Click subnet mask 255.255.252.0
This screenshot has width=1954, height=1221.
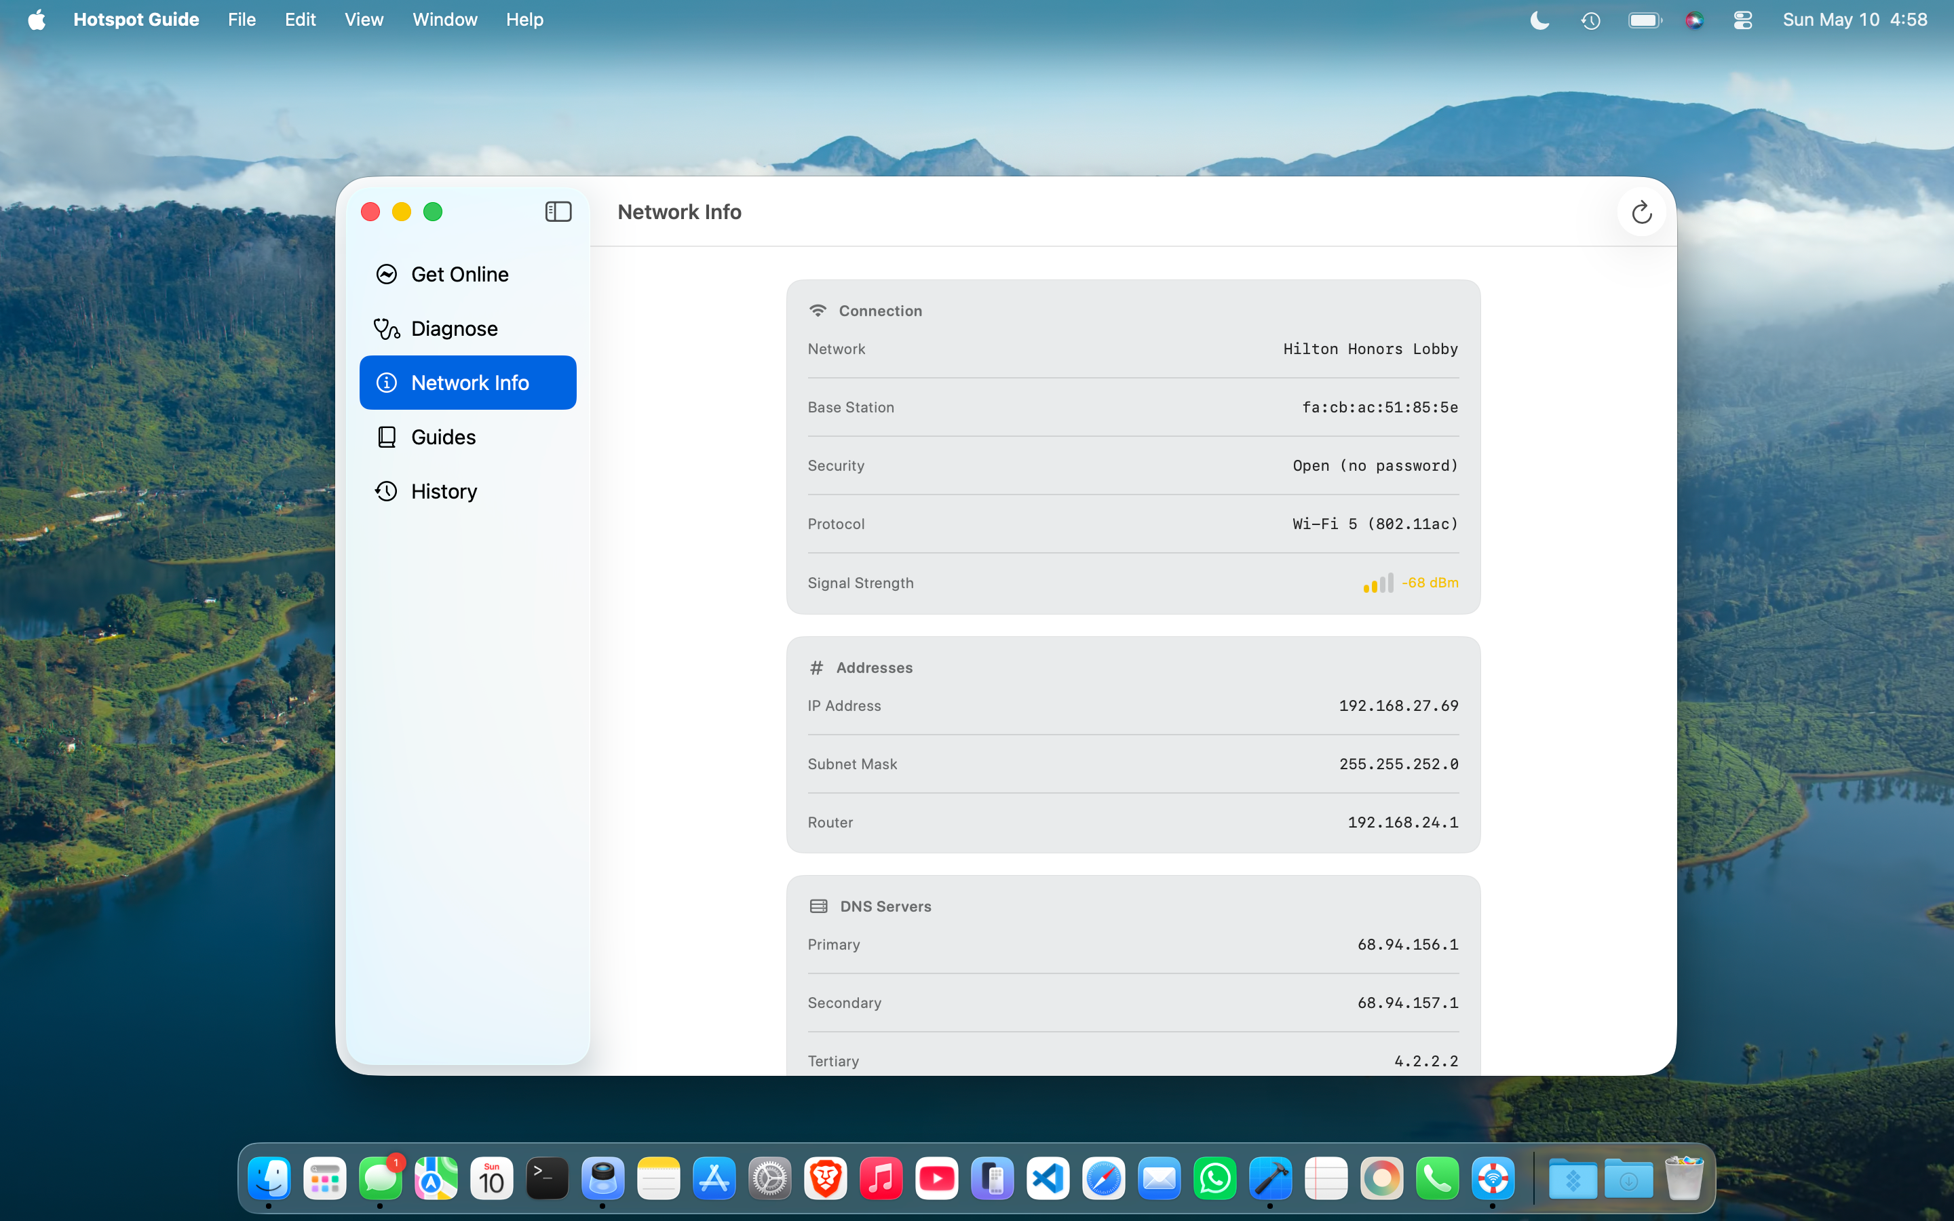[1398, 764]
